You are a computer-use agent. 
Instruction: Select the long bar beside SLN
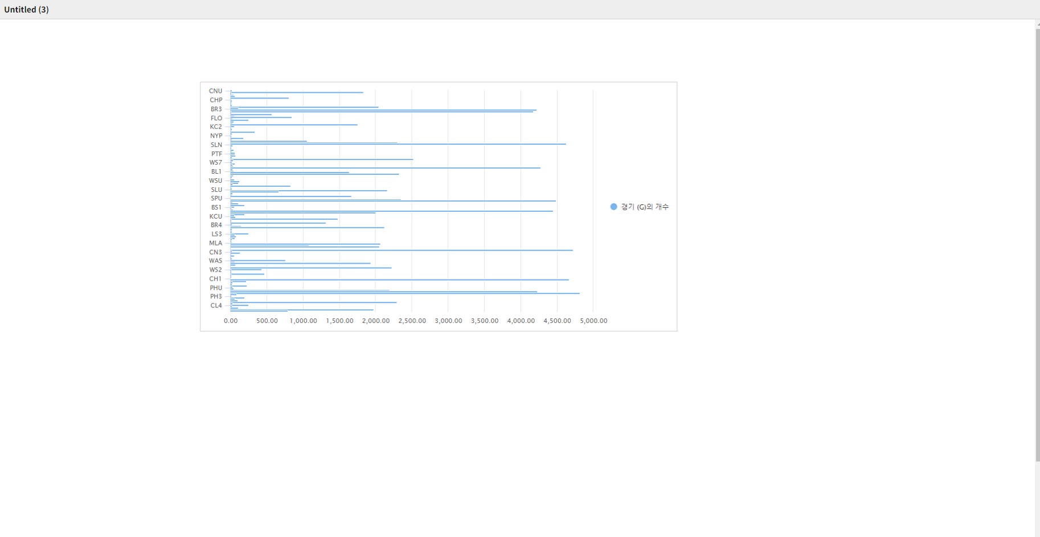398,144
